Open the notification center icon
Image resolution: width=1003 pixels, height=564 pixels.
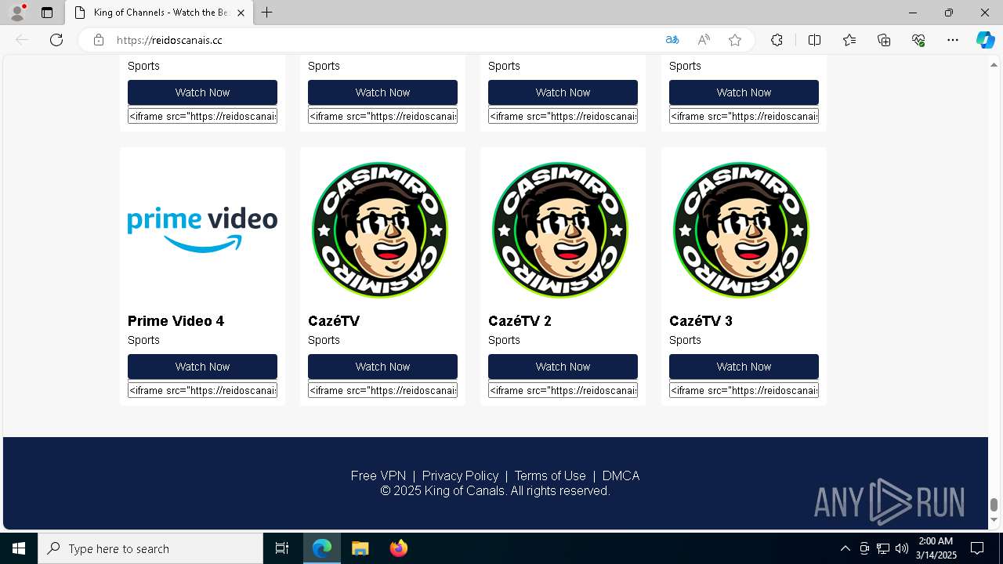[x=977, y=548]
